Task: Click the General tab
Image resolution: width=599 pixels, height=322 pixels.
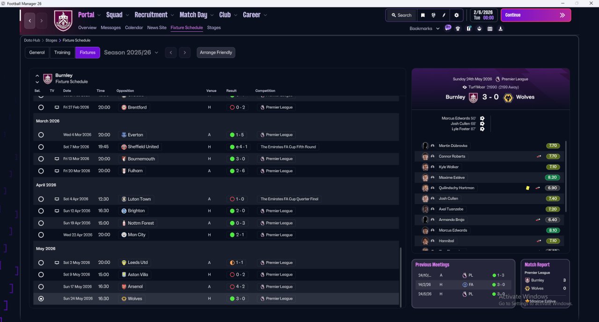Action: tap(37, 52)
